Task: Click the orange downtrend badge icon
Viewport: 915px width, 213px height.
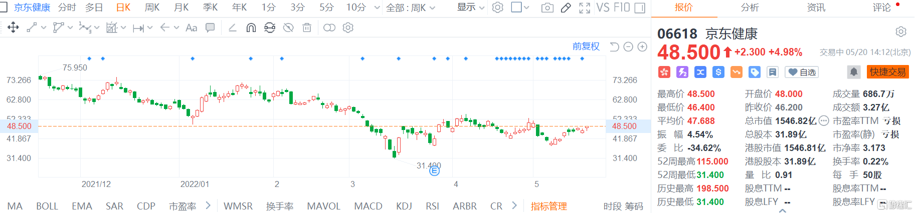Action: tap(736, 72)
